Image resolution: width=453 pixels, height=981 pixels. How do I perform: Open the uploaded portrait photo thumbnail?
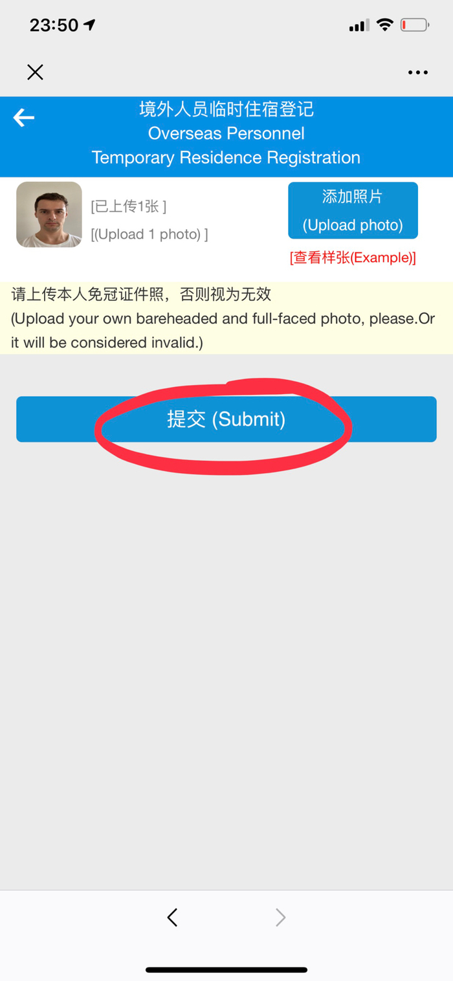coord(49,214)
